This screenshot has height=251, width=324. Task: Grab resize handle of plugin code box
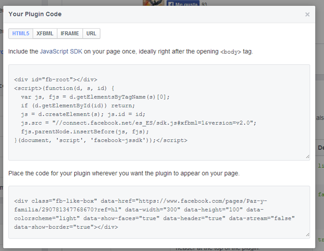click(308, 235)
